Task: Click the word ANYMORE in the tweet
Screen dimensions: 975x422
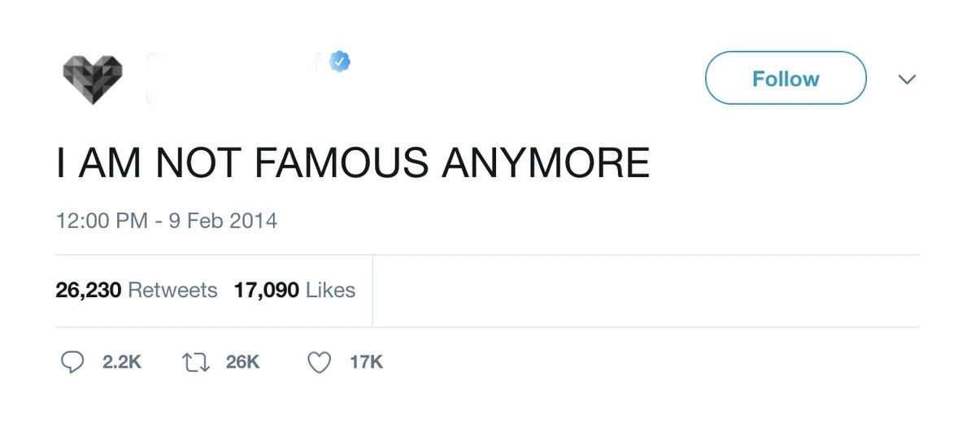Action: click(546, 162)
